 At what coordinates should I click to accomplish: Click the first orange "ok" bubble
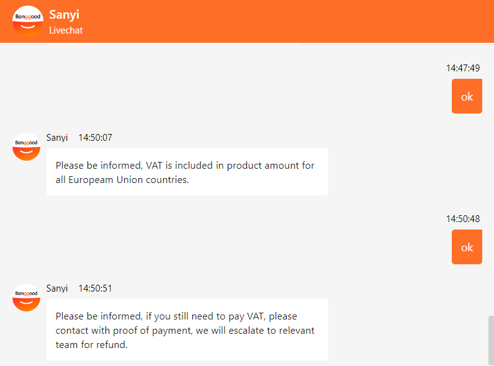467,96
